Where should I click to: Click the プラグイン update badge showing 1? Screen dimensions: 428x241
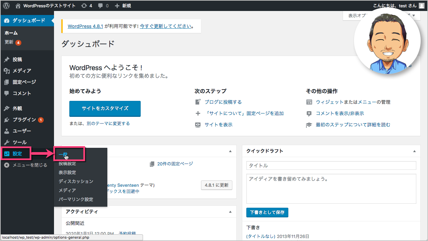[x=41, y=120]
